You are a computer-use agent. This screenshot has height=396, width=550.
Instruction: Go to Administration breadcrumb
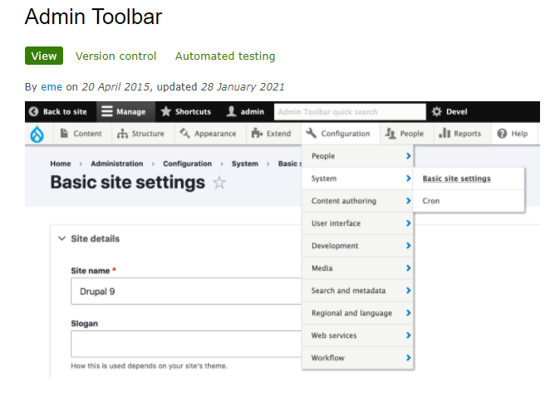pos(117,164)
